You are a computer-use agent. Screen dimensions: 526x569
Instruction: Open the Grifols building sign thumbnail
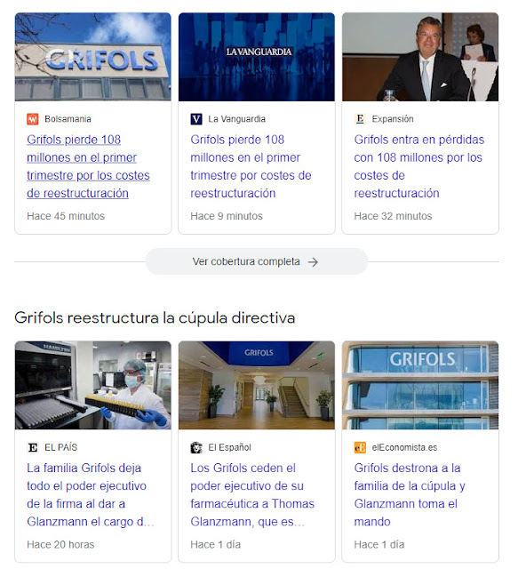(x=93, y=57)
